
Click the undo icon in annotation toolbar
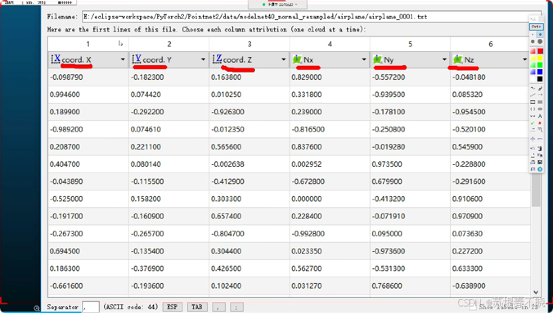[532, 148]
